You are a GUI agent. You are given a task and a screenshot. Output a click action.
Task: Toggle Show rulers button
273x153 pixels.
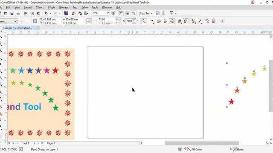click(121, 13)
